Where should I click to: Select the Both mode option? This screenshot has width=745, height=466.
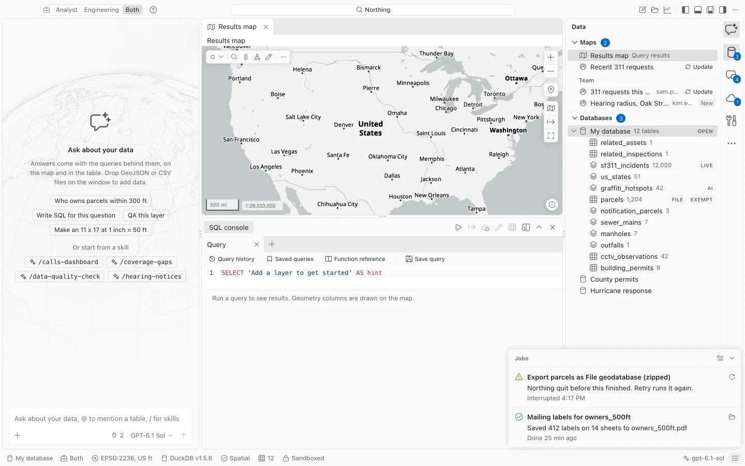[x=132, y=10]
